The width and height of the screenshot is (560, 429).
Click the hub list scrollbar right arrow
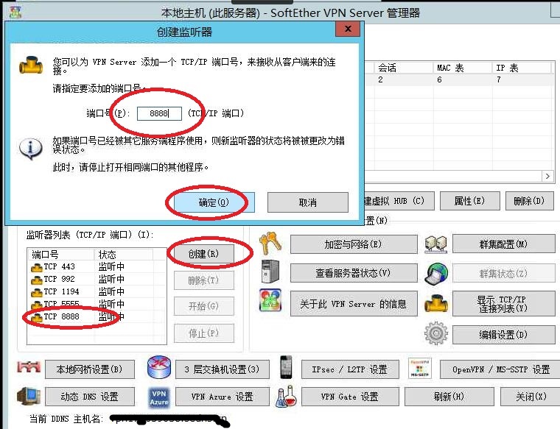[547, 177]
